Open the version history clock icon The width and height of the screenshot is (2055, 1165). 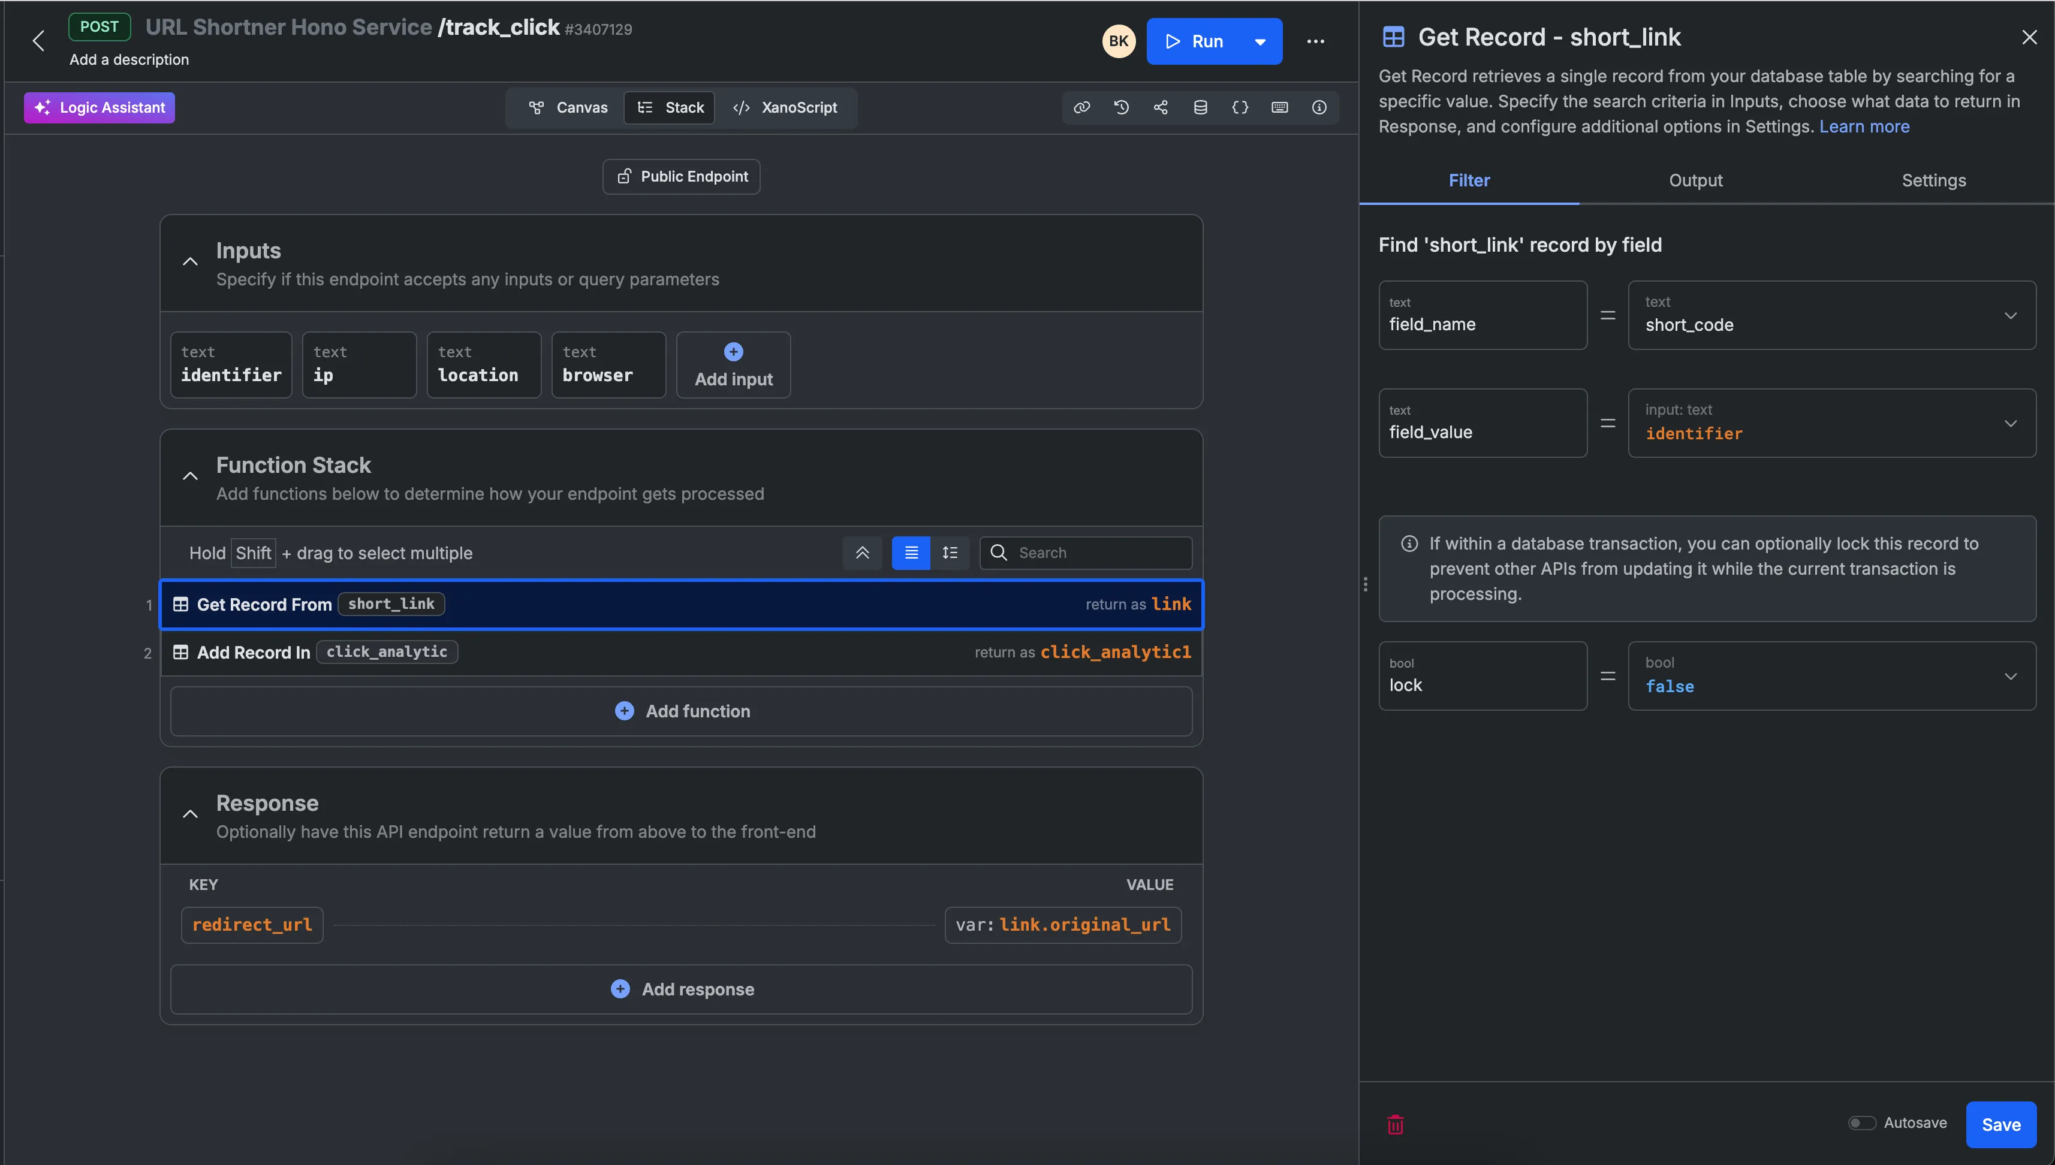tap(1121, 107)
